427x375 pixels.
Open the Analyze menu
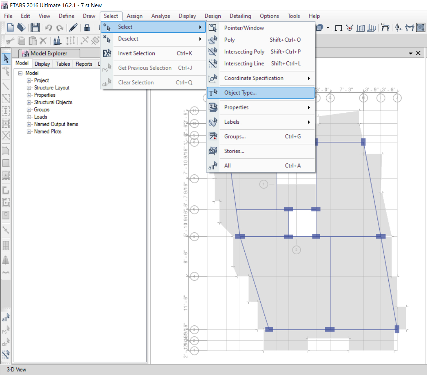coord(160,16)
